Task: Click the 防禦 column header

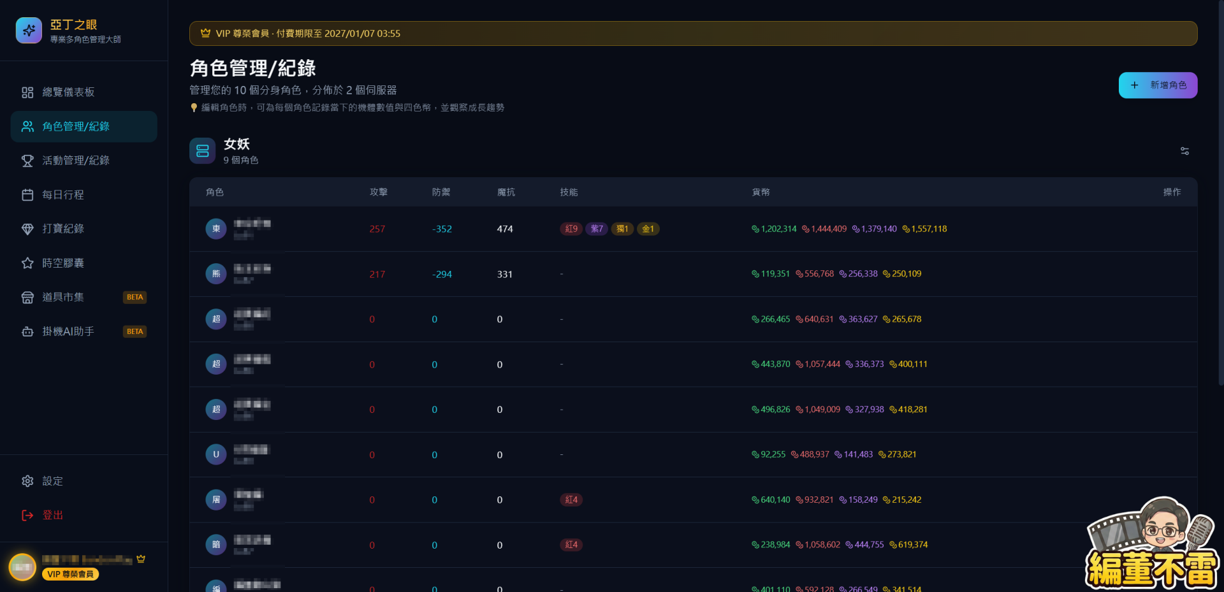Action: [441, 192]
